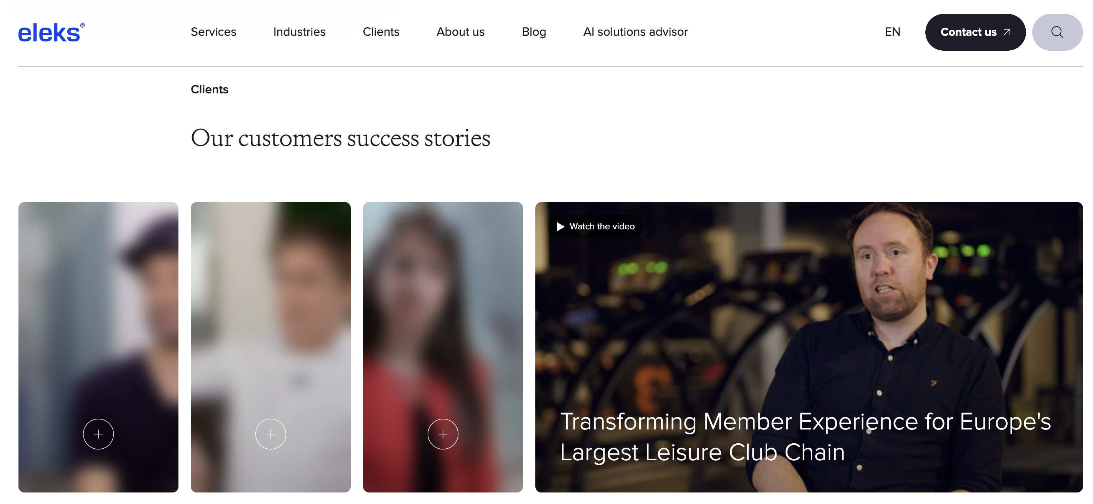
Task: Click the Watch the video button
Action: coord(596,227)
